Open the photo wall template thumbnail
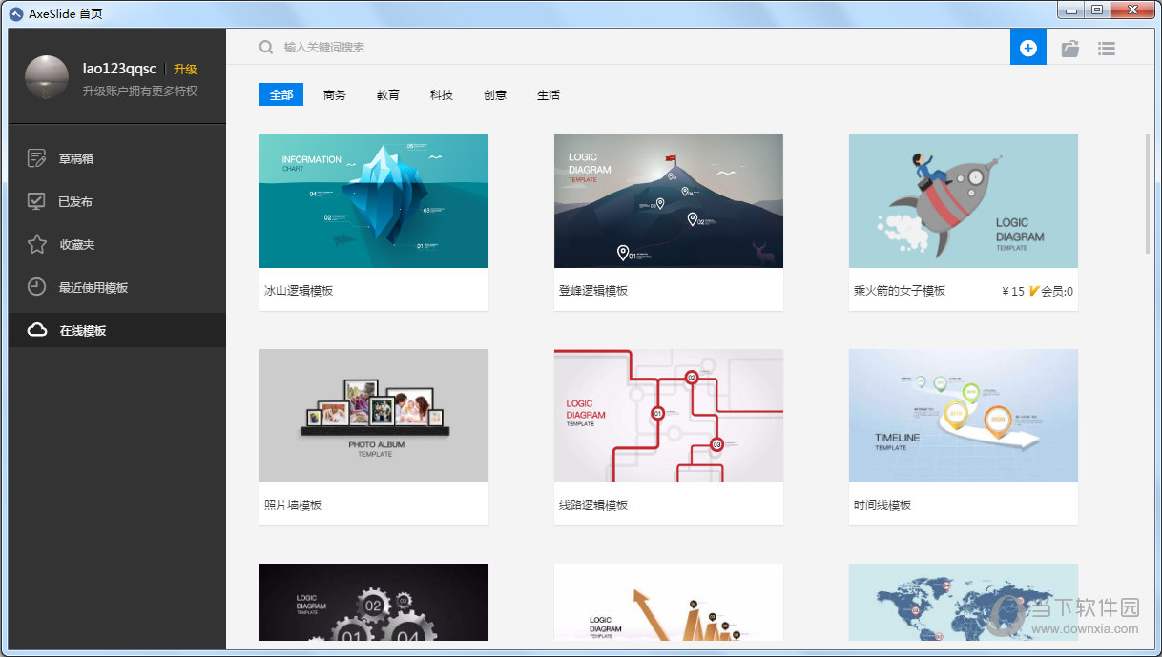The height and width of the screenshot is (657, 1162). point(374,416)
